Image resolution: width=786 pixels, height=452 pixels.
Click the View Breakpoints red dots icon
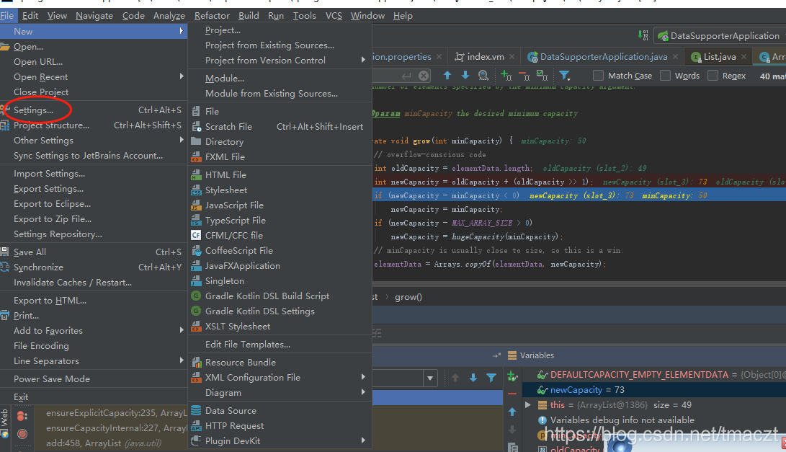pyautogui.click(x=22, y=416)
